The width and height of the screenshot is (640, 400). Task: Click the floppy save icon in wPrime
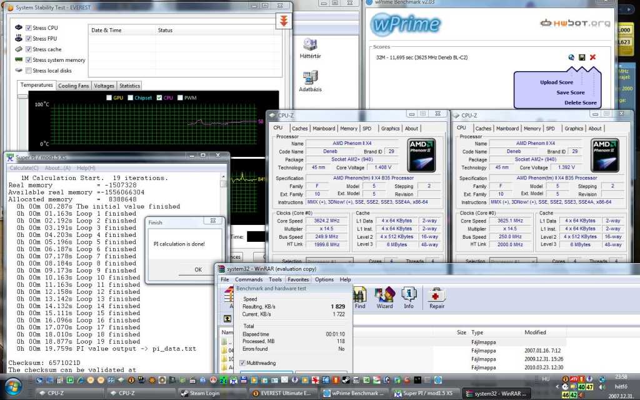(582, 57)
